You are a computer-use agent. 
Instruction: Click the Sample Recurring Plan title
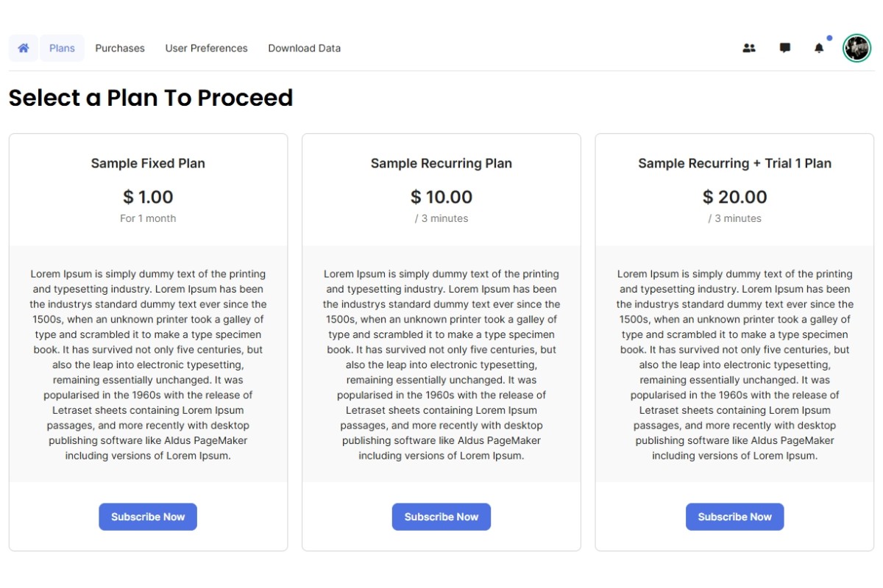pos(441,163)
